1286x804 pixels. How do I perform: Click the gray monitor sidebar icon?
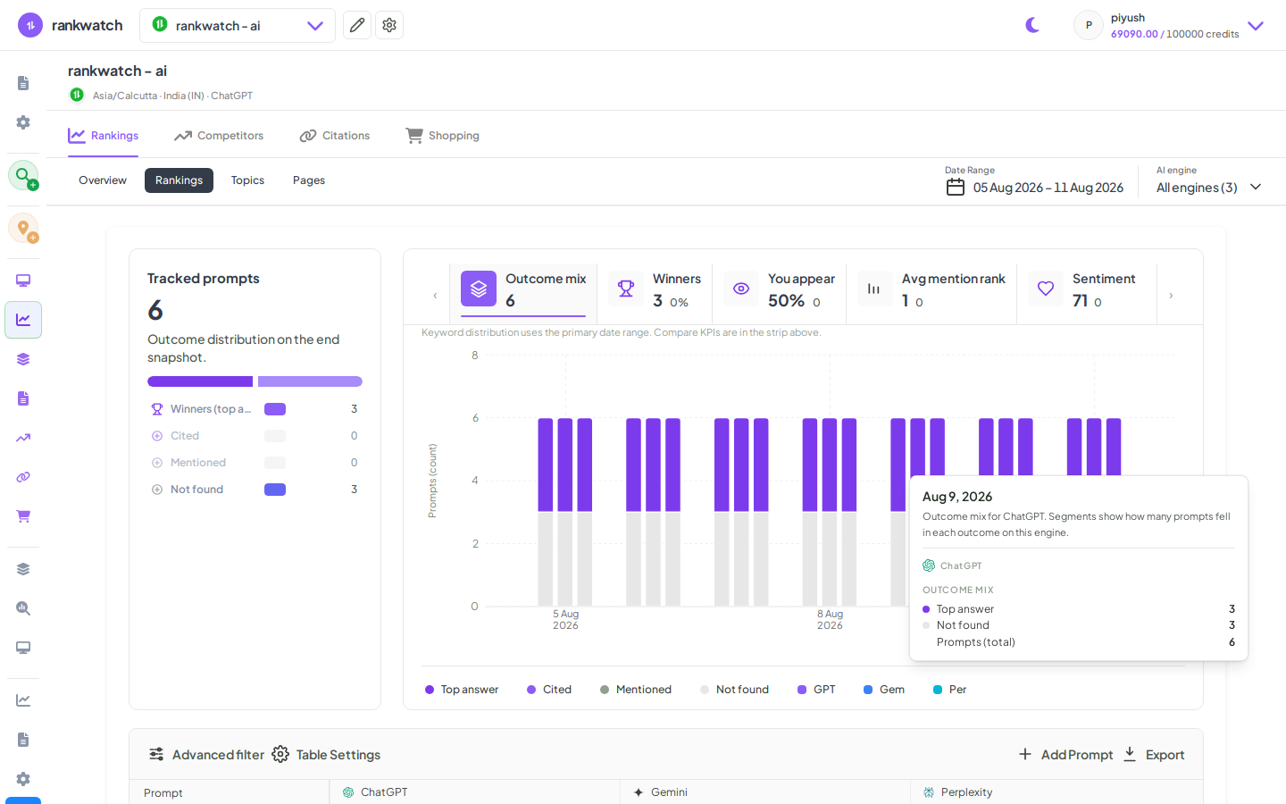tap(23, 648)
